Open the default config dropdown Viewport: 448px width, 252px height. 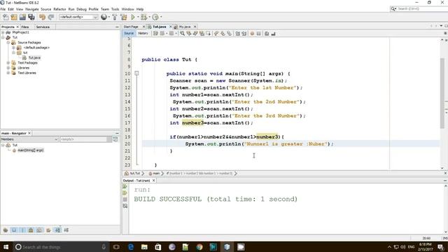pos(78,17)
